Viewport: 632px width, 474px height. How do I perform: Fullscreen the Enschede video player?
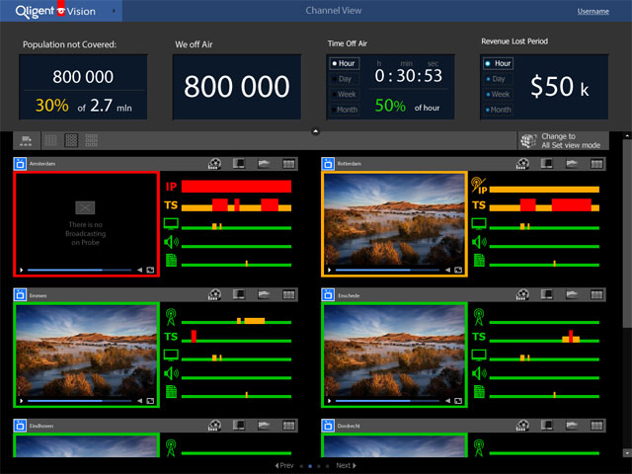pos(458,401)
